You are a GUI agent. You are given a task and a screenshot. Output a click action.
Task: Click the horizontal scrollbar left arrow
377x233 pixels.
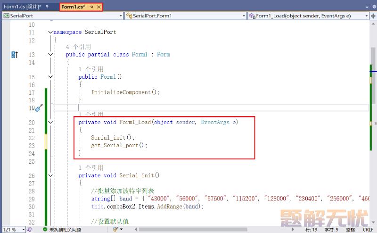point(136,229)
